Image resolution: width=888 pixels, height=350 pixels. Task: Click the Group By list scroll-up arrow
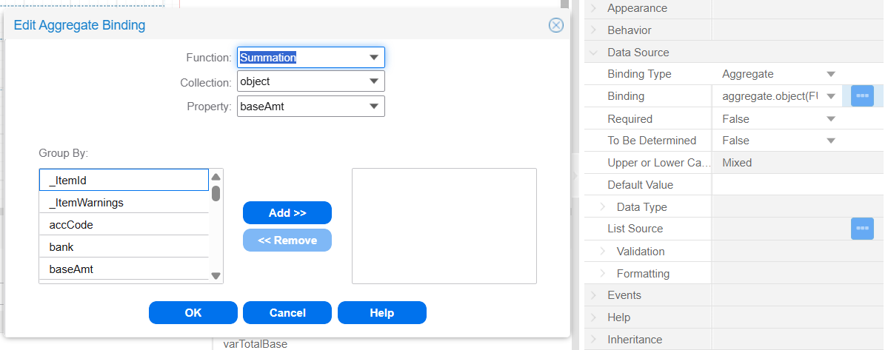pos(216,176)
